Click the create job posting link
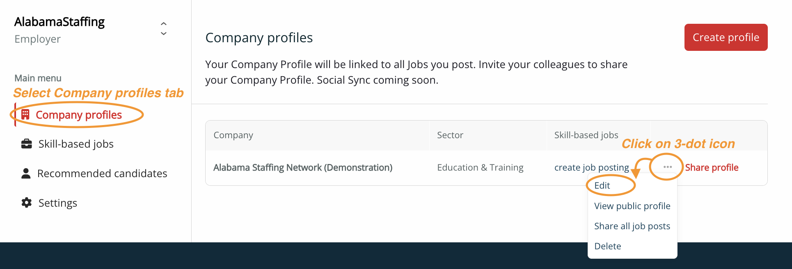 pyautogui.click(x=591, y=167)
